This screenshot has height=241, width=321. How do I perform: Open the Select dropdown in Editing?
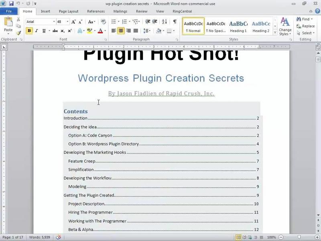(x=305, y=33)
